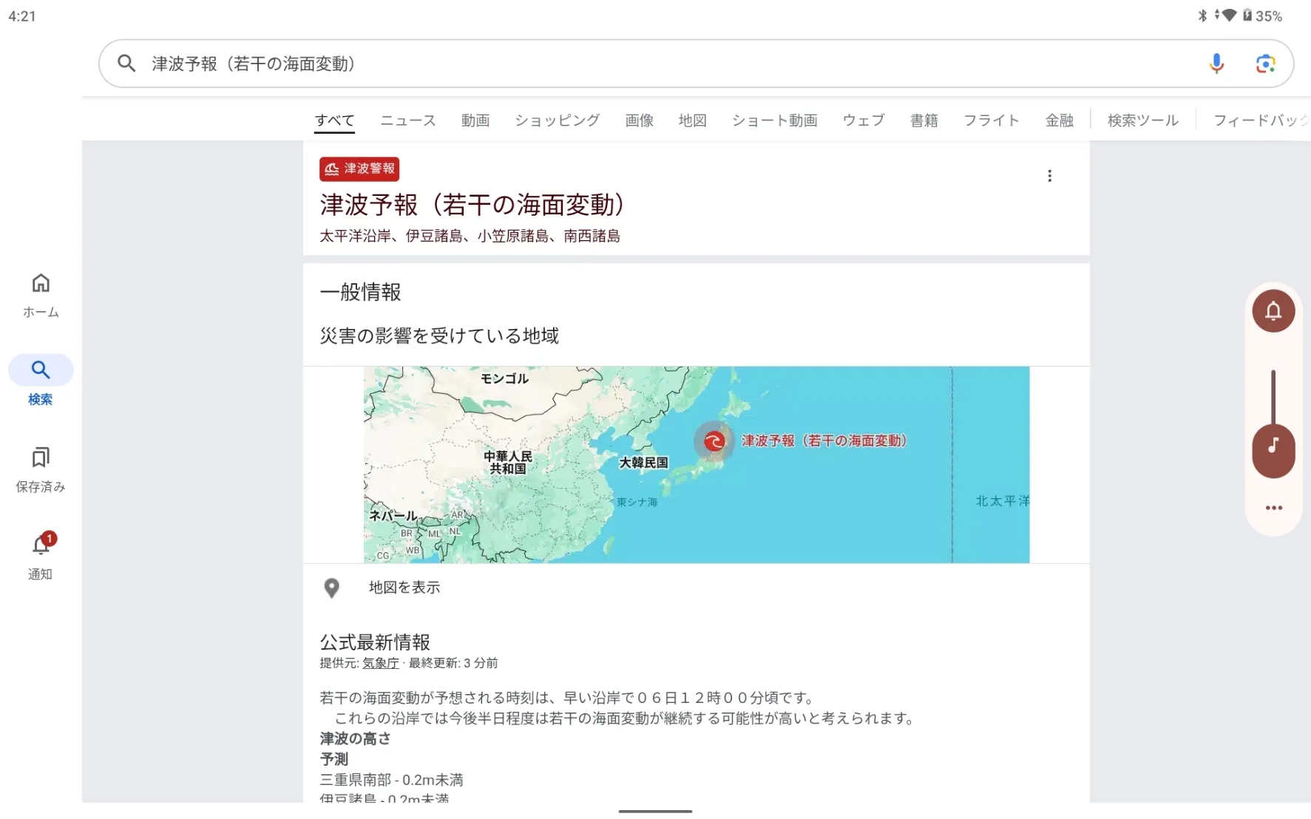Open the 画像 tab
This screenshot has height=819, width=1311.
640,120
